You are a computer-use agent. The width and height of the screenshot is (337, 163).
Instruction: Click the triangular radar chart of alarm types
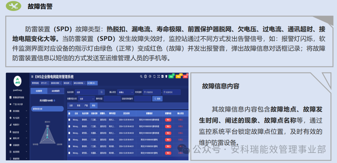47,135
